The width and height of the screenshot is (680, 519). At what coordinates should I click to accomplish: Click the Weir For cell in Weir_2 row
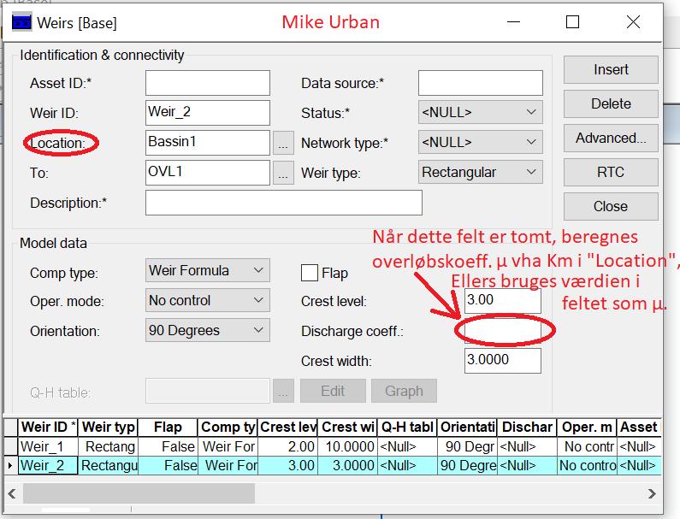click(x=228, y=465)
